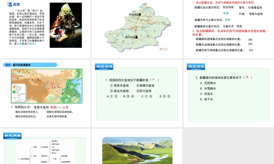Select option C. 河流水
The width and height of the screenshot is (274, 164).
point(207,94)
